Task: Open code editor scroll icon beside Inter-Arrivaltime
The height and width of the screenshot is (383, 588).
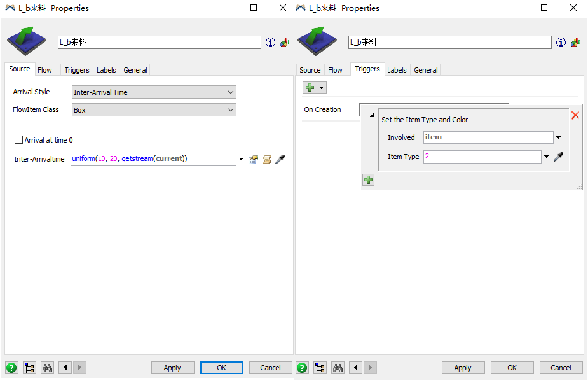Action: (267, 160)
